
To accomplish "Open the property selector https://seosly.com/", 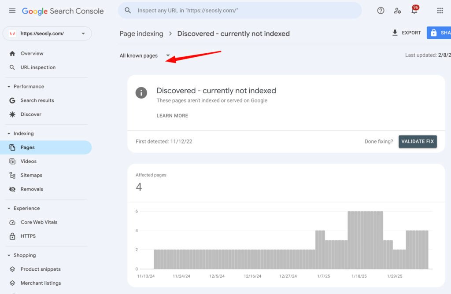I will point(47,33).
